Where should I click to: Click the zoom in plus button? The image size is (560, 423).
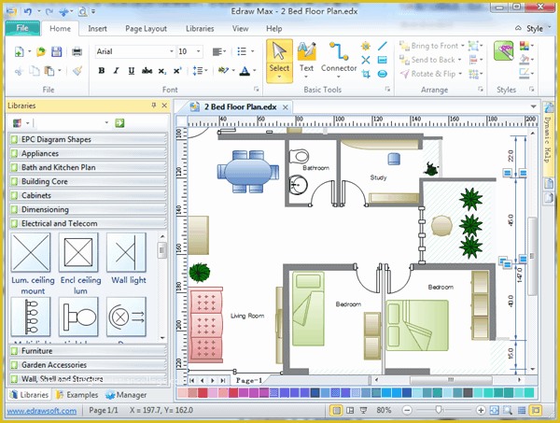(x=481, y=410)
